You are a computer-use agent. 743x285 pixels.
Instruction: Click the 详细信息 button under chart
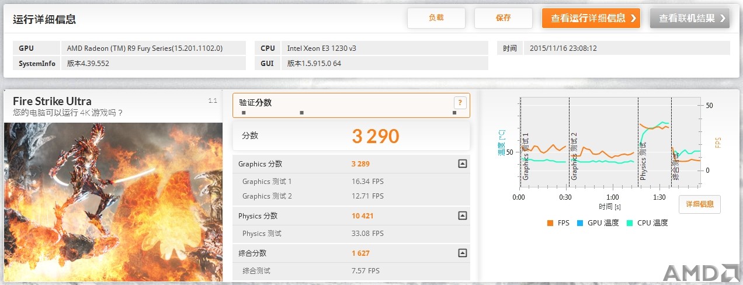coord(700,204)
